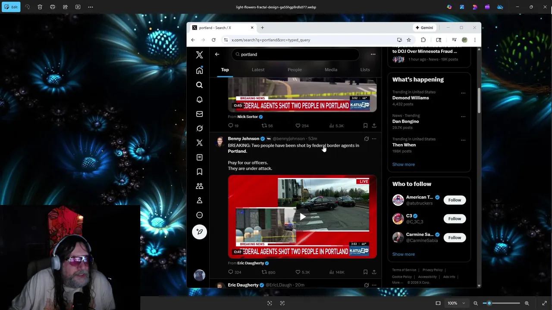Open a new Chrome tab with plus button
Viewport: 552px width, 310px height.
tap(262, 28)
